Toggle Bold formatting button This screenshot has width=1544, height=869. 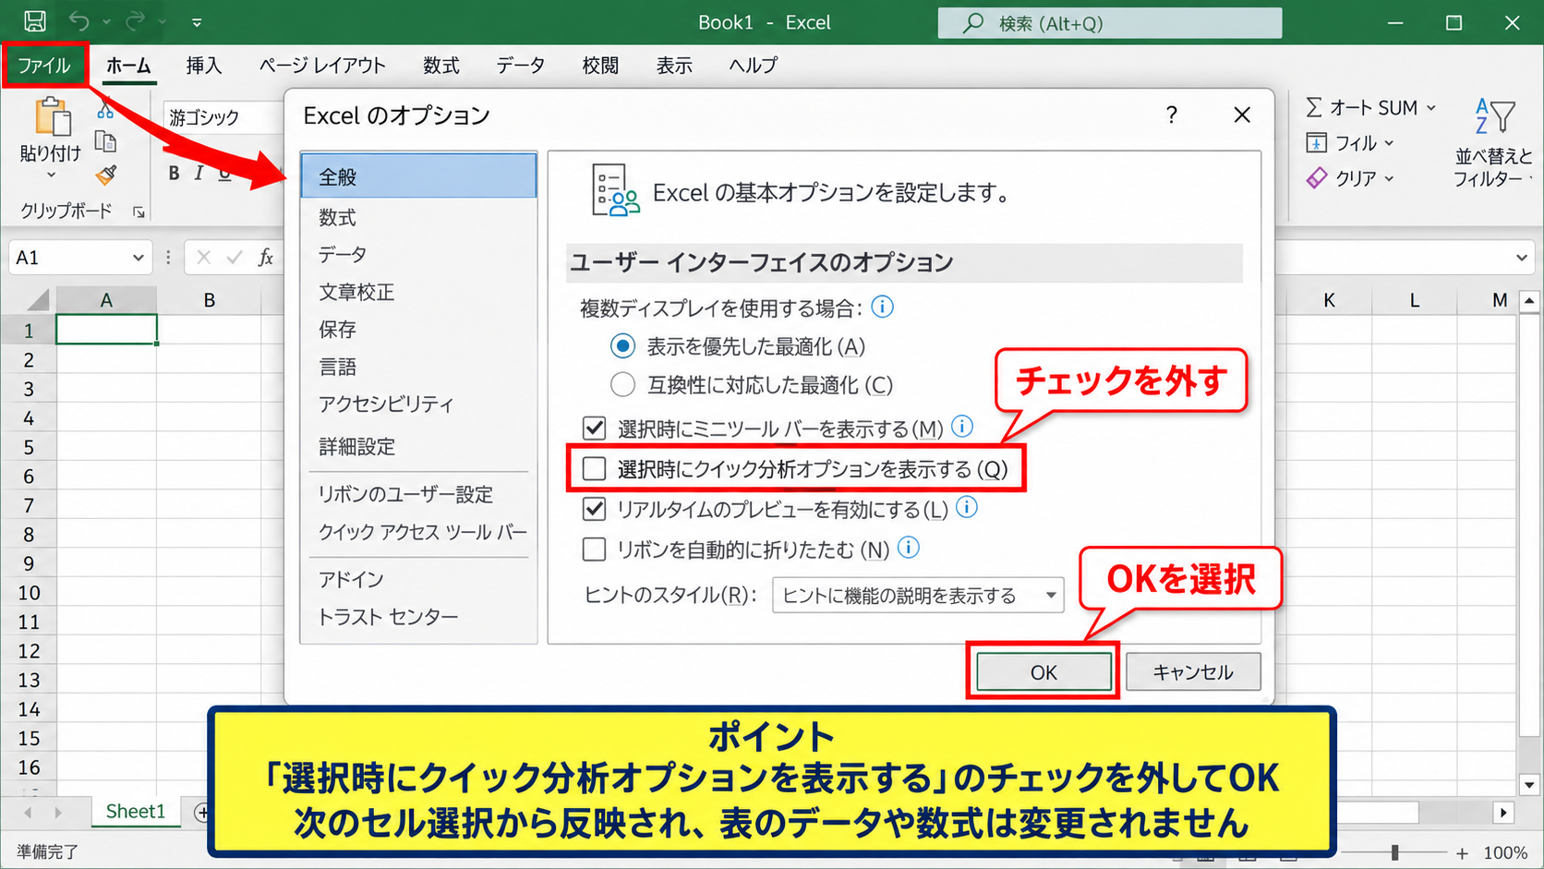tap(174, 174)
